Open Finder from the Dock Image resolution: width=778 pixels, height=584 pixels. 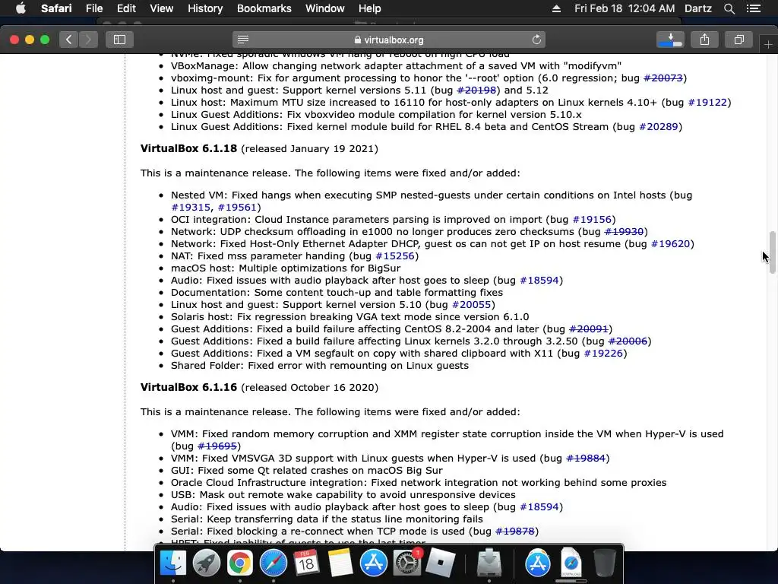tap(172, 563)
